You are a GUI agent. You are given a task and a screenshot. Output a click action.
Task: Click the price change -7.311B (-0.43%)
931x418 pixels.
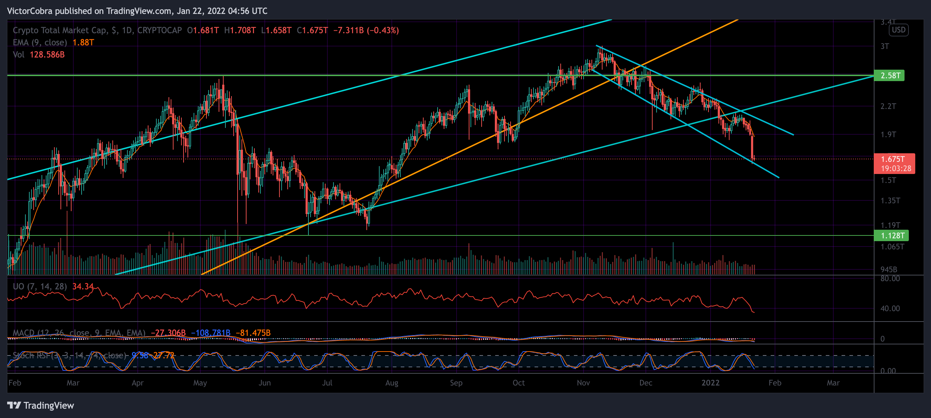[366, 30]
